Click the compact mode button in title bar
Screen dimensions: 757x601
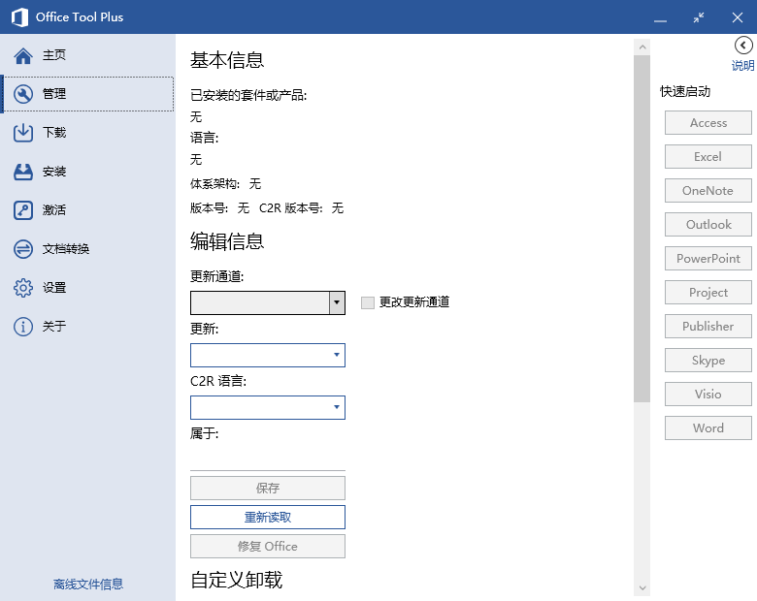699,17
